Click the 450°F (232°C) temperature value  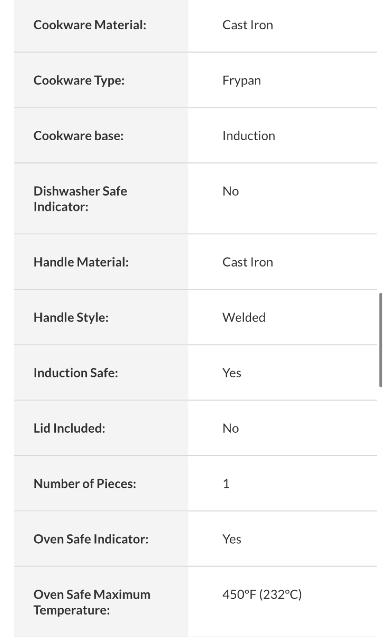coord(262,595)
